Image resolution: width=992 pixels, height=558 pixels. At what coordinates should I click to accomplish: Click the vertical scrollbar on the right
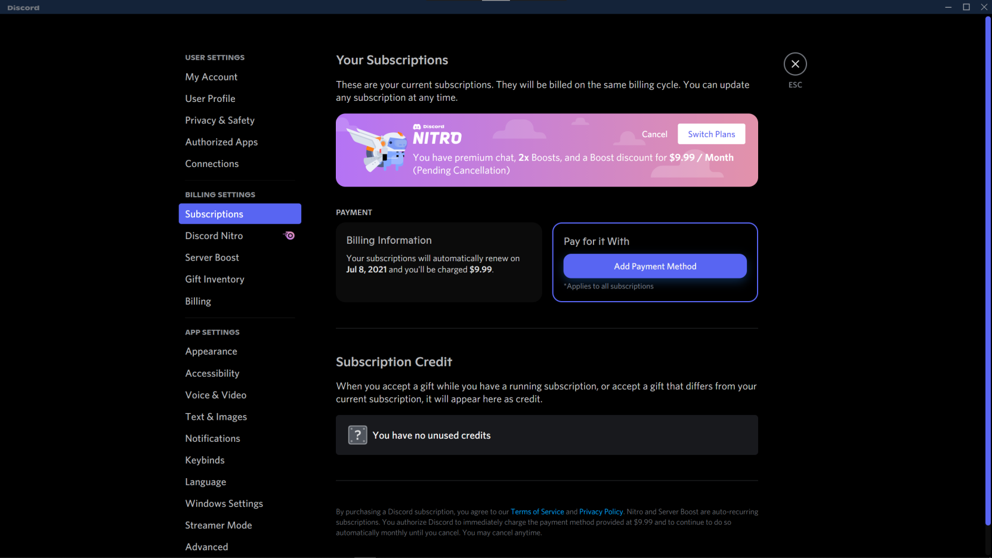[988, 271]
